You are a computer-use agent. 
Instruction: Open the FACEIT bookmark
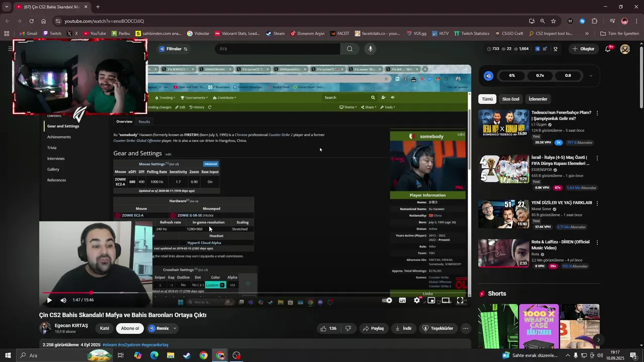click(x=340, y=34)
